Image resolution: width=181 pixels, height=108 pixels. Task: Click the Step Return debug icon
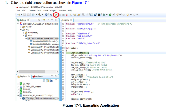[x=78, y=15]
